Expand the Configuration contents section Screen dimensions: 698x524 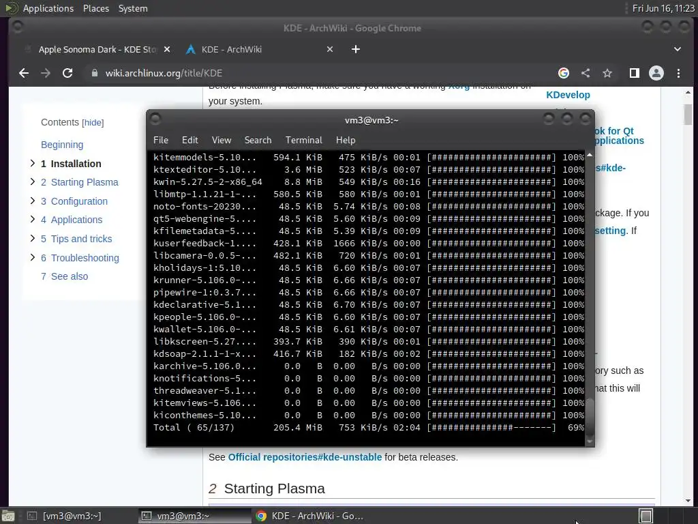(33, 201)
